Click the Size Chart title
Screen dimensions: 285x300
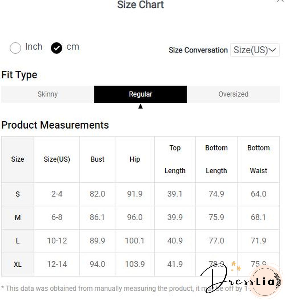[141, 5]
